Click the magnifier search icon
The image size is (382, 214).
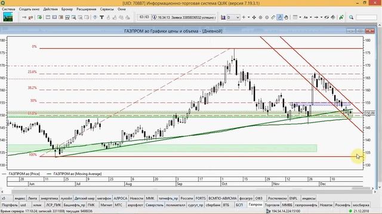point(351,17)
